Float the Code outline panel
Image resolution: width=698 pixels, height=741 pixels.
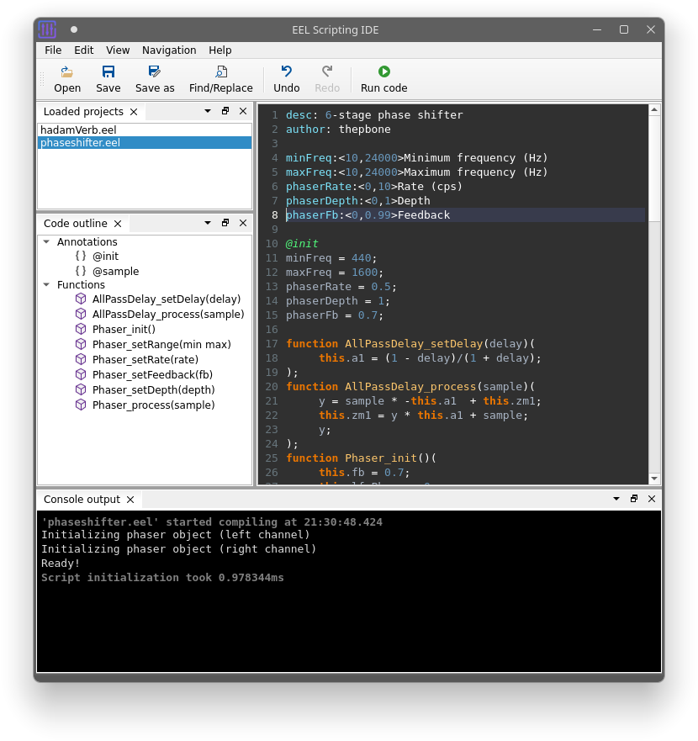[x=225, y=223]
